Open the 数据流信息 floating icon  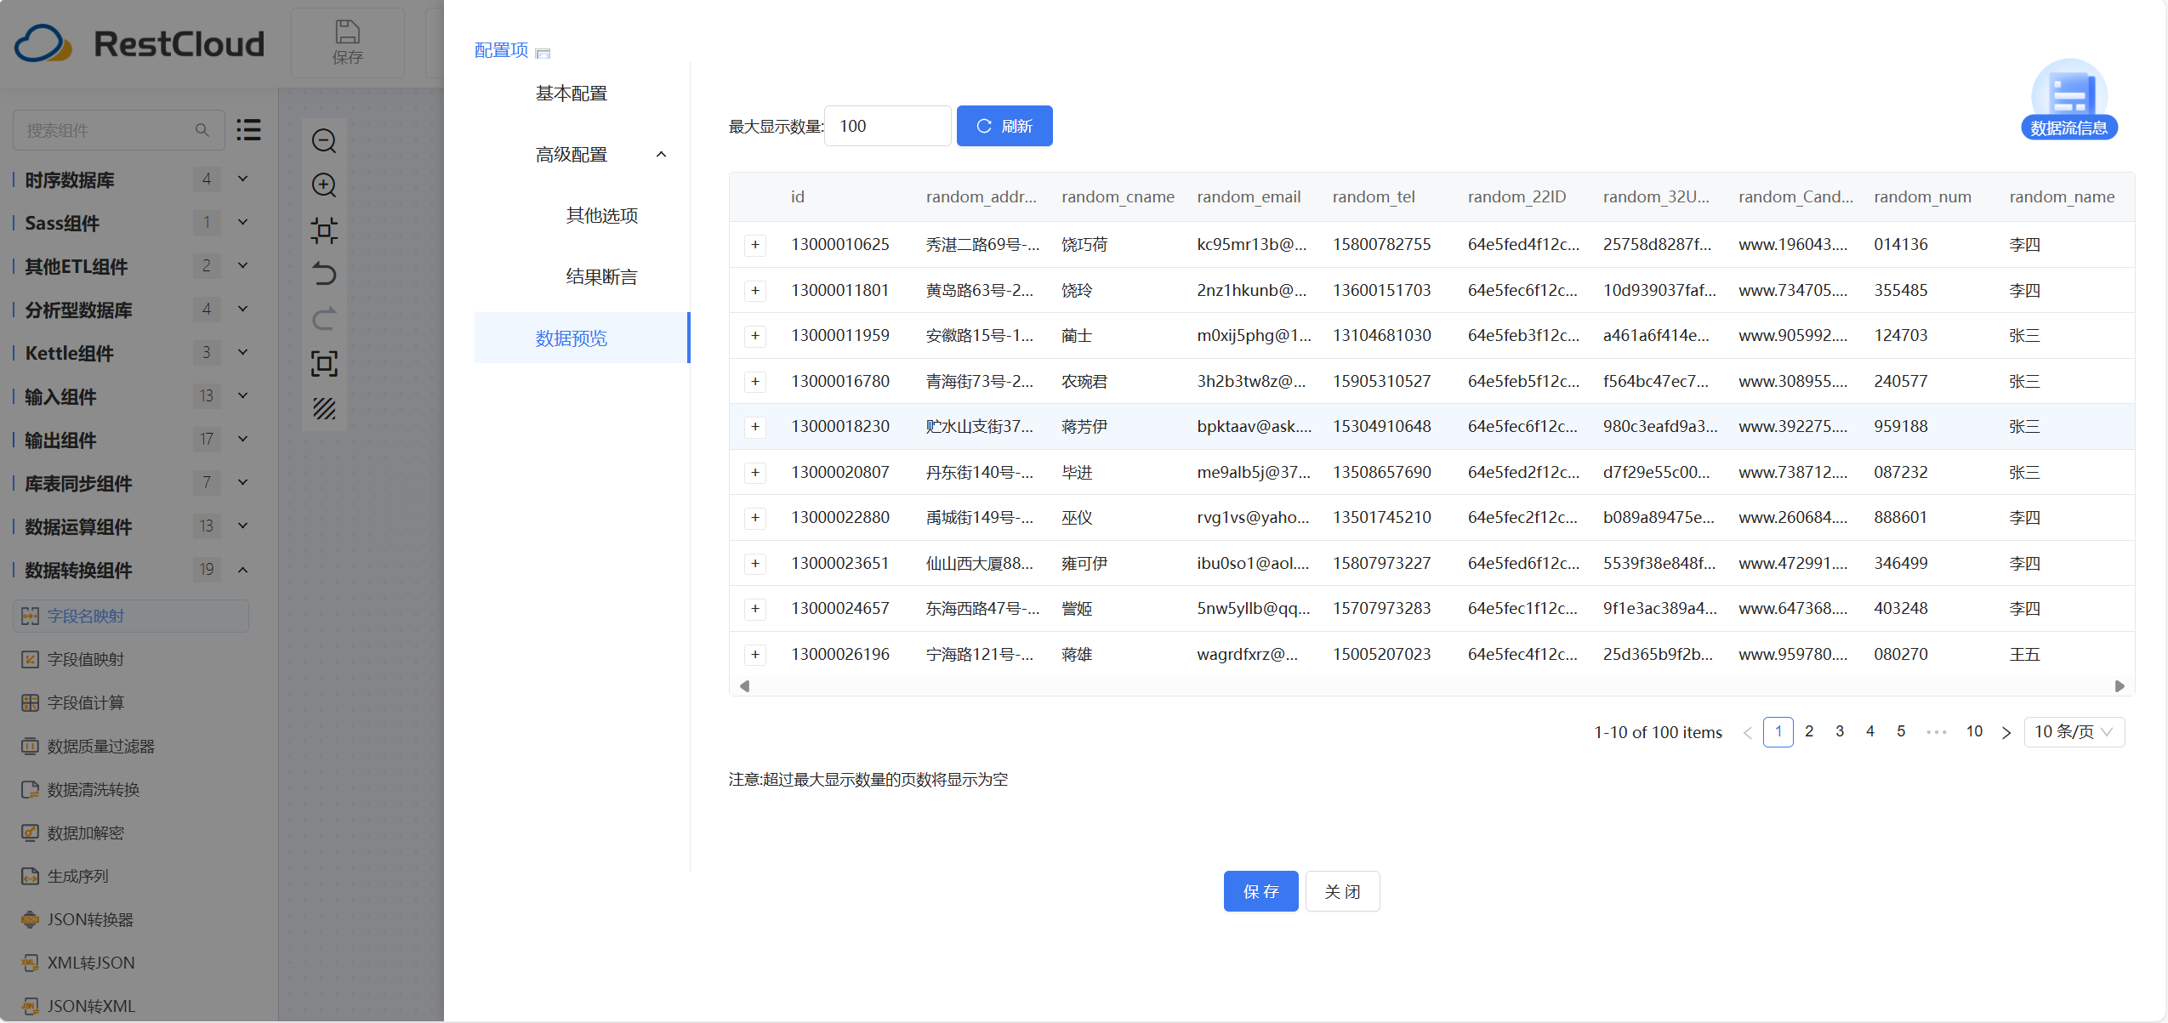[x=2068, y=99]
